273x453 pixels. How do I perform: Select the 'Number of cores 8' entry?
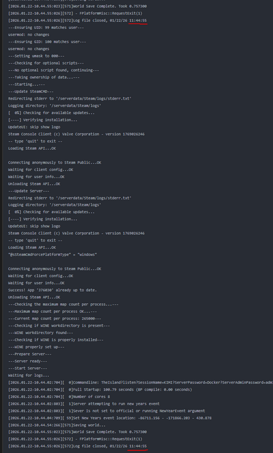[x=59, y=396]
